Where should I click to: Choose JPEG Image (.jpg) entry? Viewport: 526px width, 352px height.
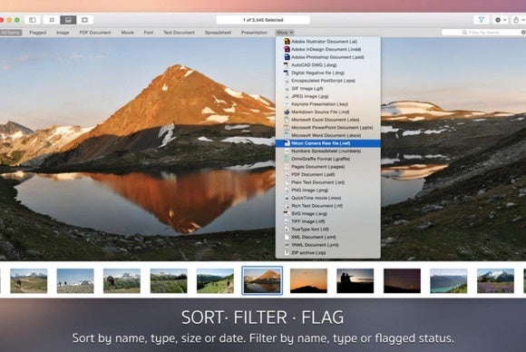point(328,96)
